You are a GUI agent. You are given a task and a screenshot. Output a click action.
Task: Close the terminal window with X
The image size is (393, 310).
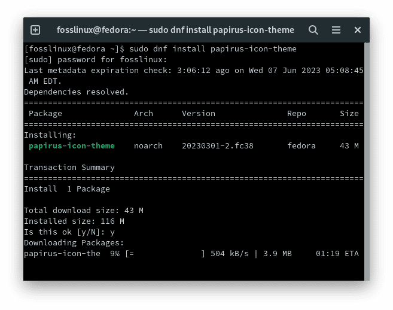click(x=358, y=30)
